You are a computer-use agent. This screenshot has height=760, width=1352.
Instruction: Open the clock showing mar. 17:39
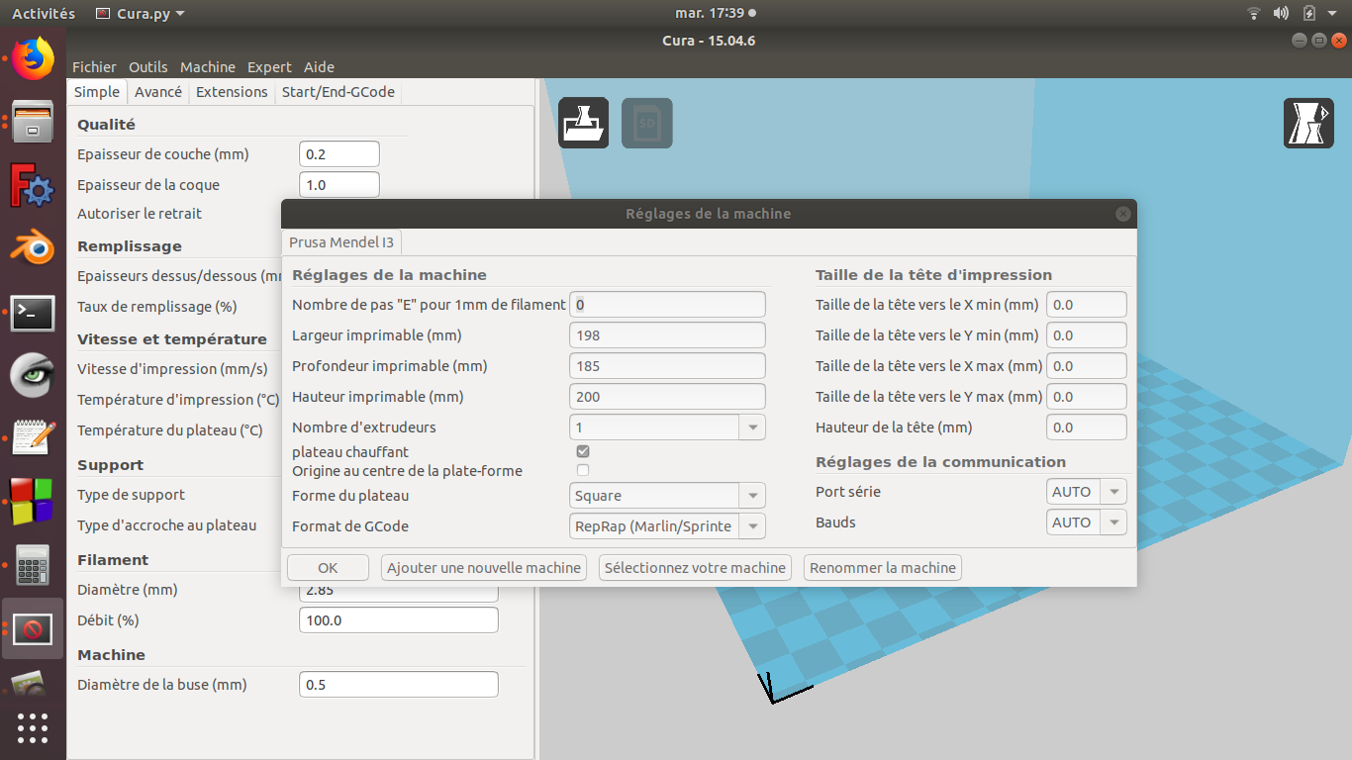point(715,14)
